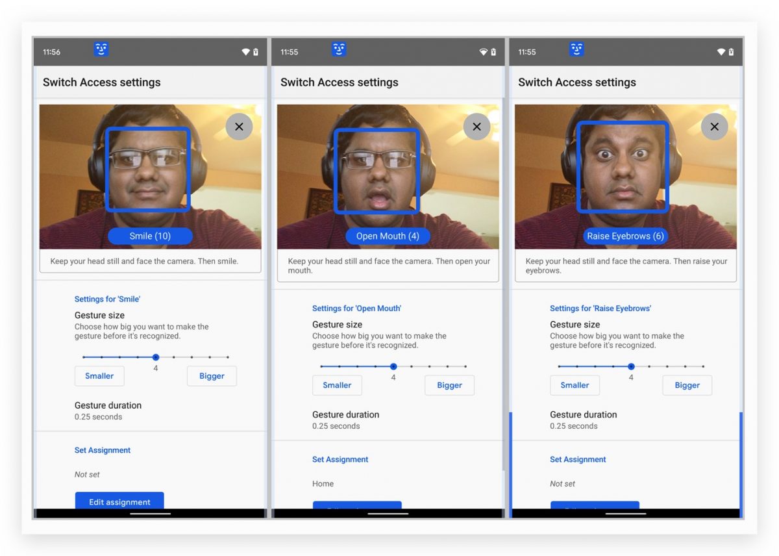Click Open Mouth gesture size slider handle
This screenshot has width=779, height=556.
(393, 366)
